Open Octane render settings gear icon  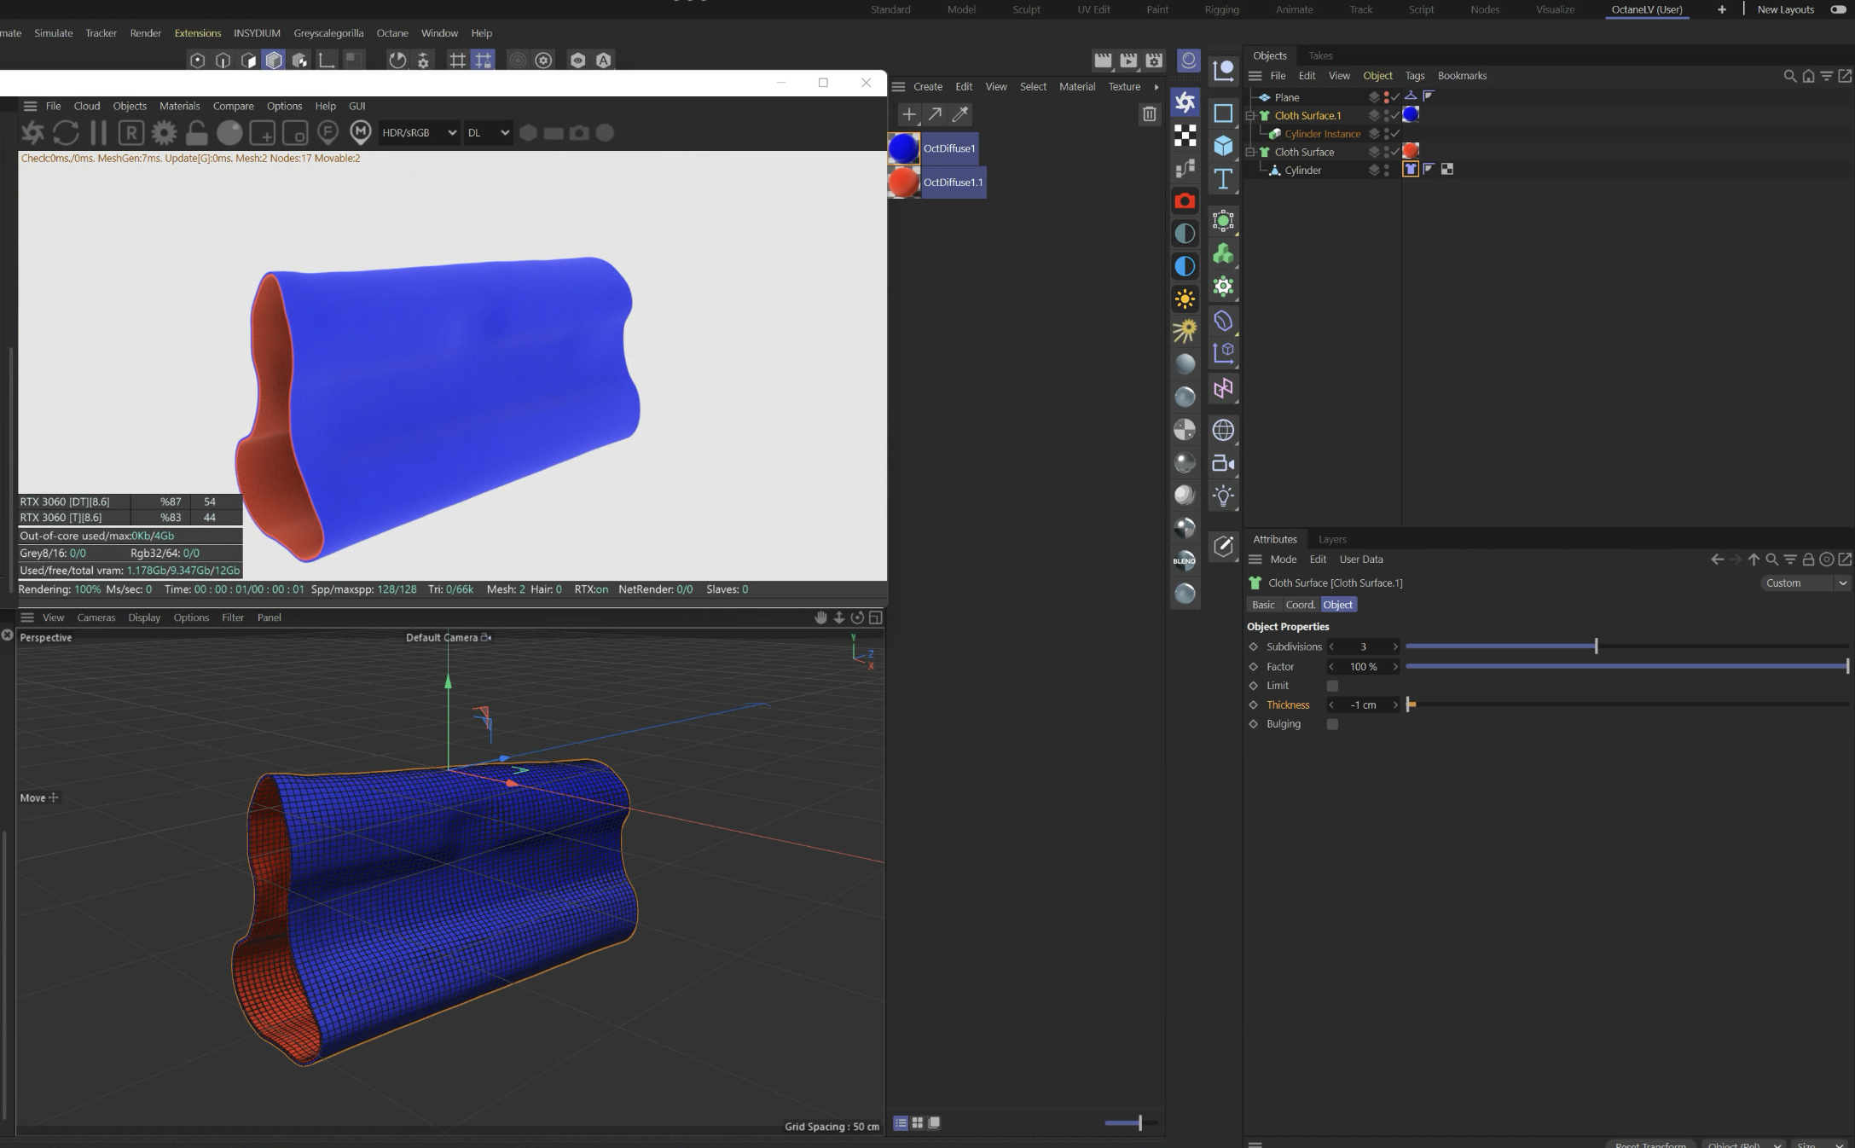click(x=164, y=133)
